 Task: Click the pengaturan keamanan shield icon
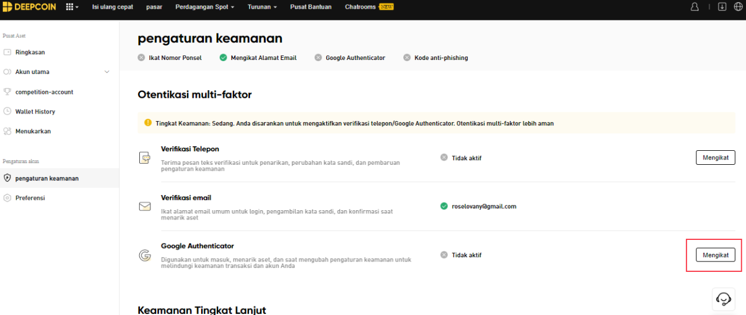coord(7,178)
